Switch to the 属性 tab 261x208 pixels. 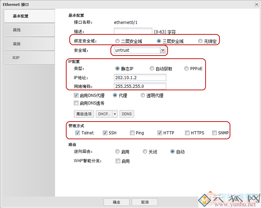(29, 30)
